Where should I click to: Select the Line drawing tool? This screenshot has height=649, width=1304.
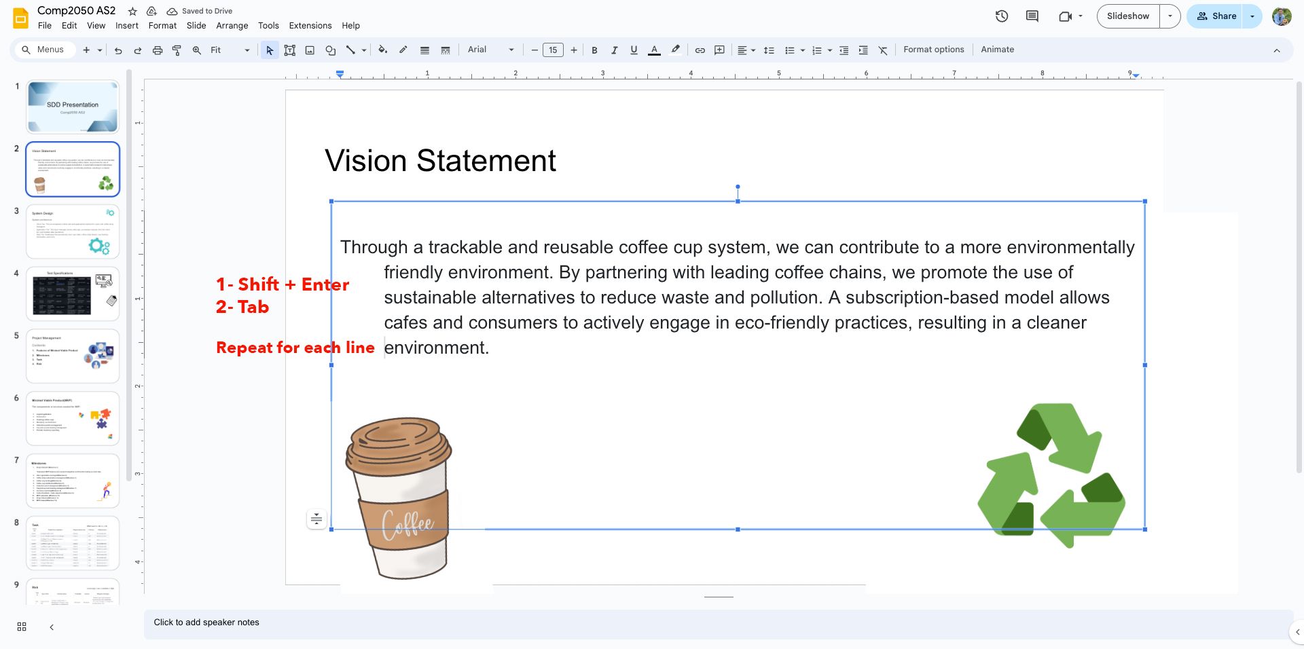(x=350, y=50)
